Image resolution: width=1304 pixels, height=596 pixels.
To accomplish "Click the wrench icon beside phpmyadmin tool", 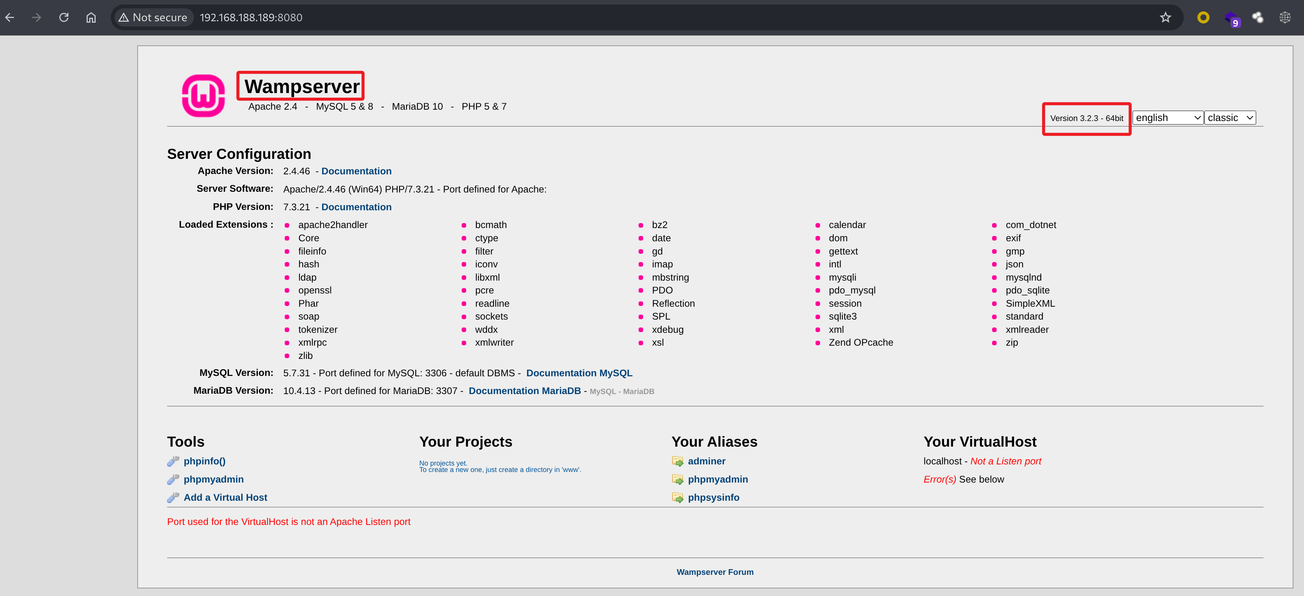I will (x=173, y=480).
